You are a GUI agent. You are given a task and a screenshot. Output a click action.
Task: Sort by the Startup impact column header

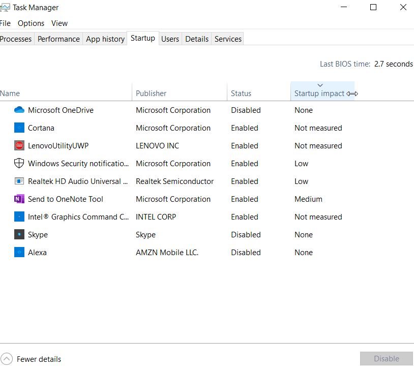coord(322,91)
